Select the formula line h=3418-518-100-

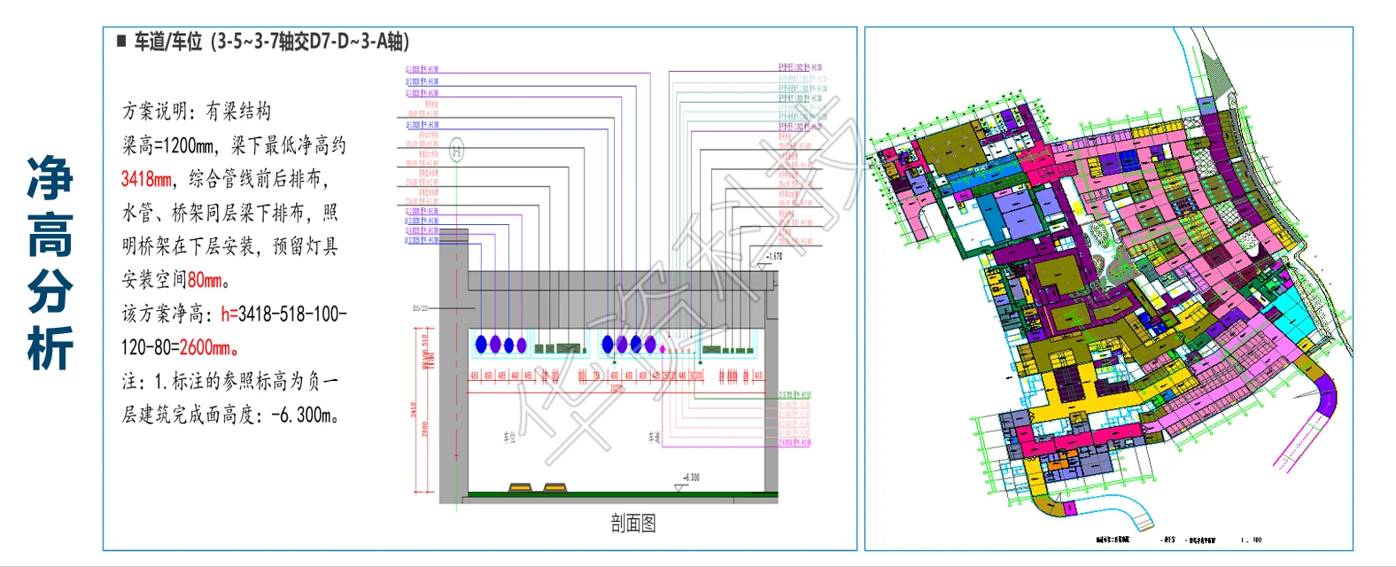[283, 314]
